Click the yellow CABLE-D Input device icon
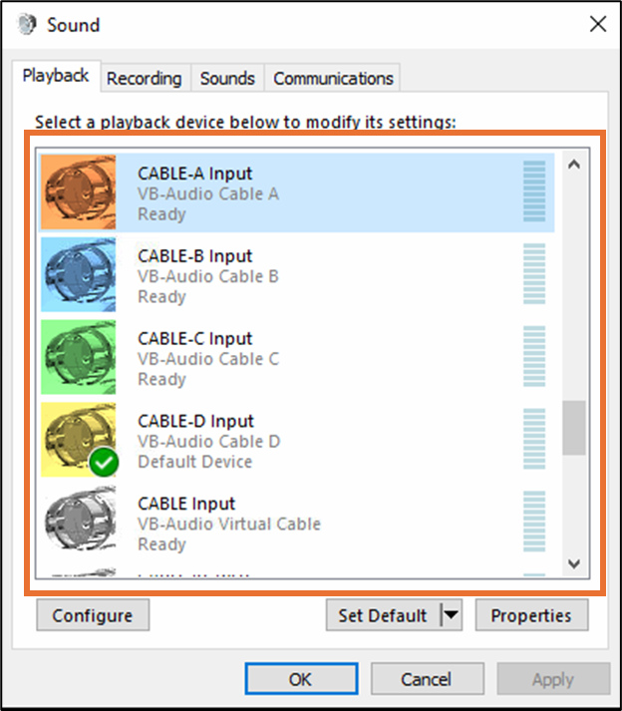This screenshot has height=711, width=622. tap(78, 440)
